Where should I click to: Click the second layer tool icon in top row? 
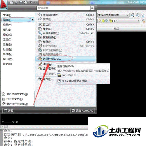tap(137, 15)
